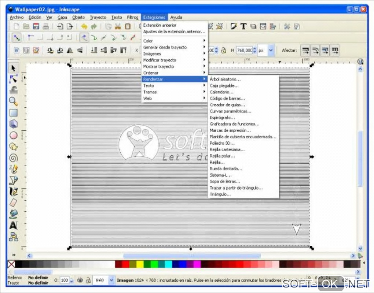Undo the last action with the yellow arrow
The image size is (374, 293).
[84, 26]
